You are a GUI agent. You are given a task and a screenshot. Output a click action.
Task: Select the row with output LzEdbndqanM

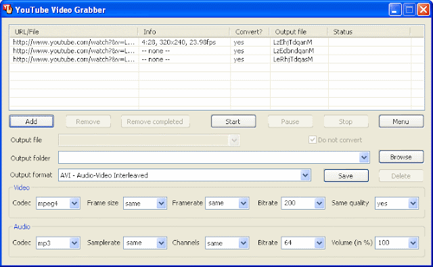pyautogui.click(x=216, y=51)
